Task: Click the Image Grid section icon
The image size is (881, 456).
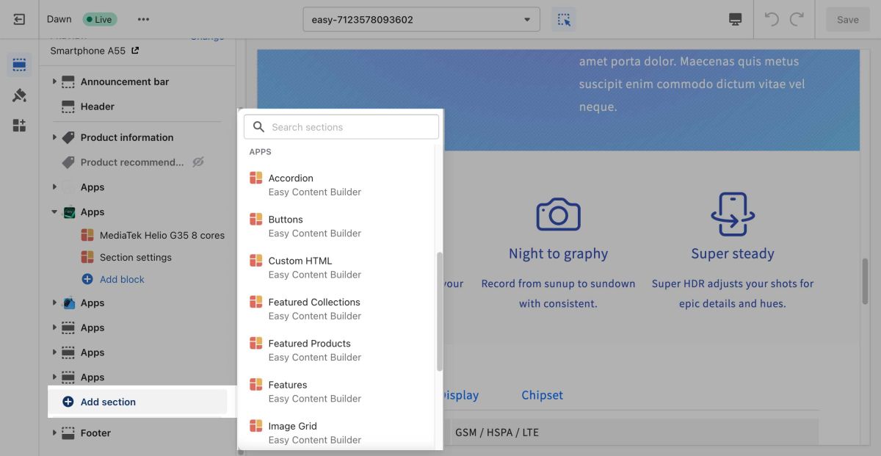Action: coord(255,426)
